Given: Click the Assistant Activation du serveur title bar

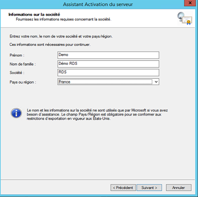Looking at the screenshot, I should click(x=98, y=4).
